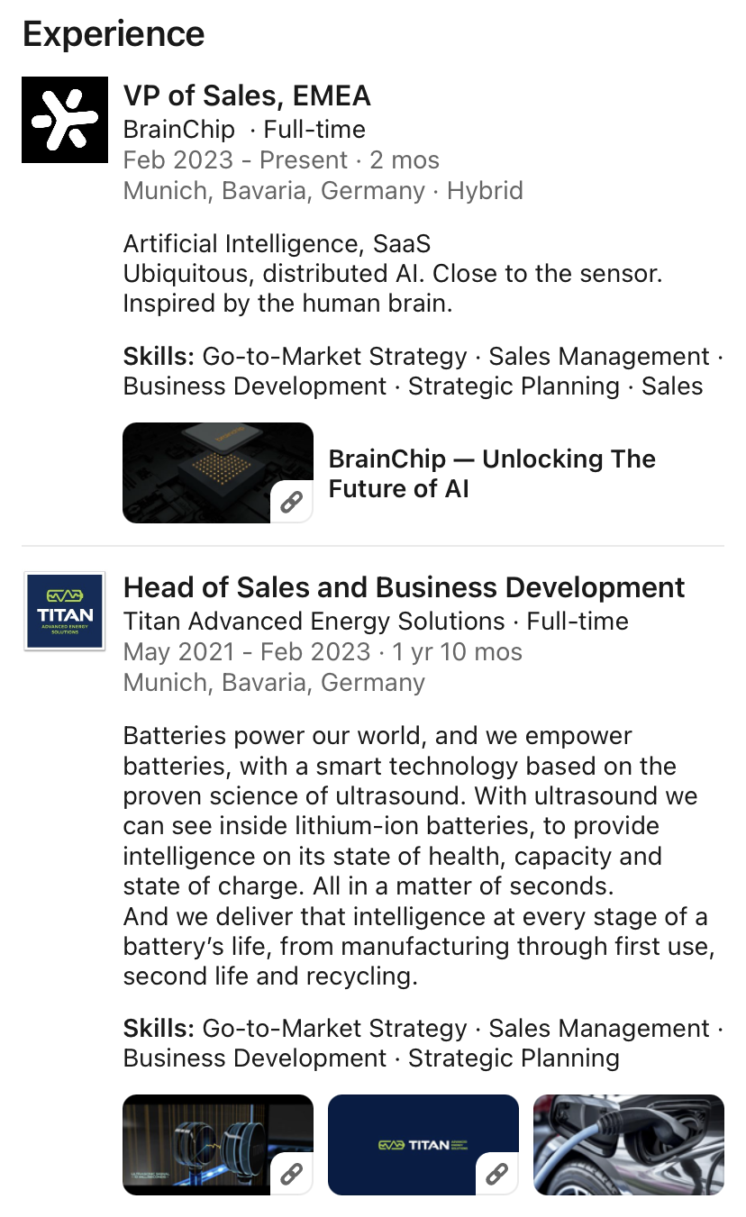Screen dimensions: 746x1217
Task: Click link icon on ultrasound battery thumbnail
Action: point(292,1174)
